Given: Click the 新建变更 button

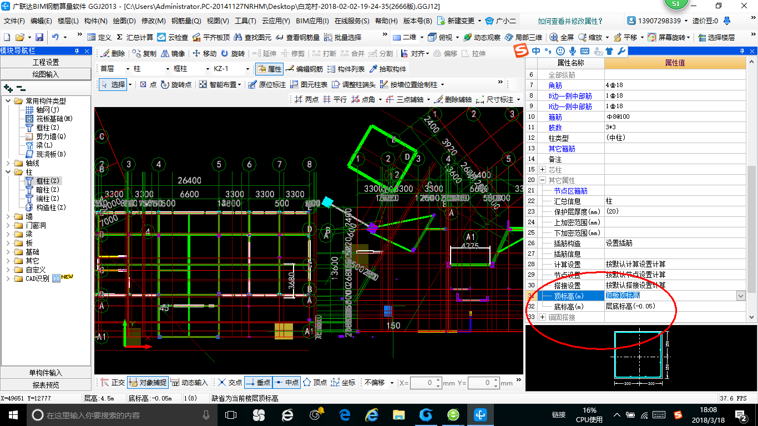Looking at the screenshot, I should [457, 21].
